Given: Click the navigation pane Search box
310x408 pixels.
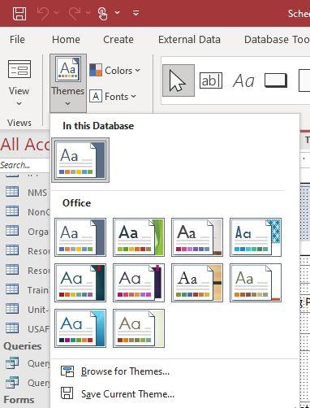Looking at the screenshot, I should tap(25, 165).
